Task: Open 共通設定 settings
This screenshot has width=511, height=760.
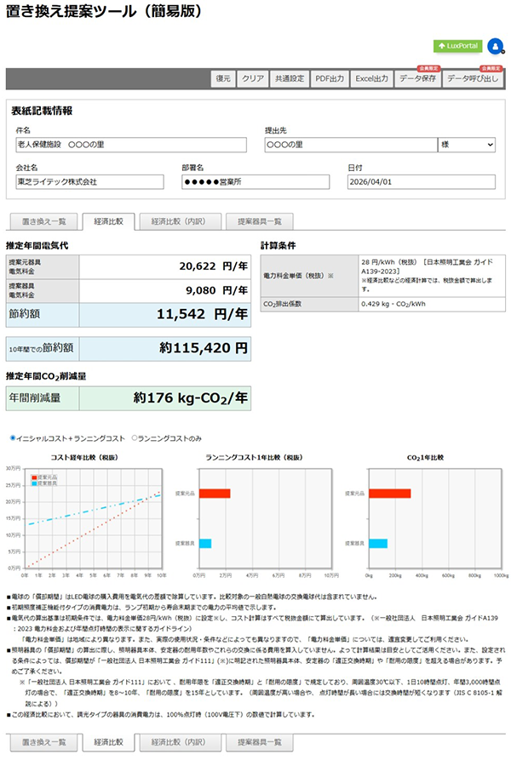Action: pos(289,78)
